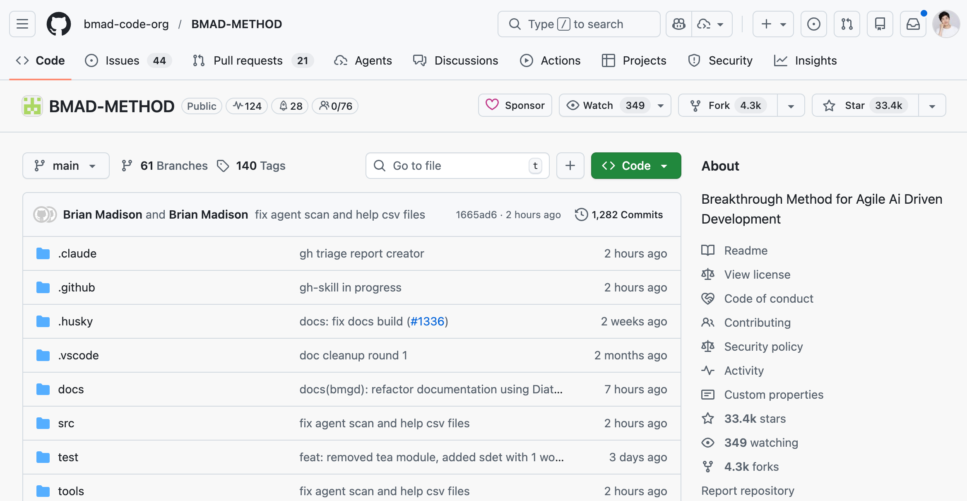Open the issues icon in header
The height and width of the screenshot is (501, 967).
point(813,24)
